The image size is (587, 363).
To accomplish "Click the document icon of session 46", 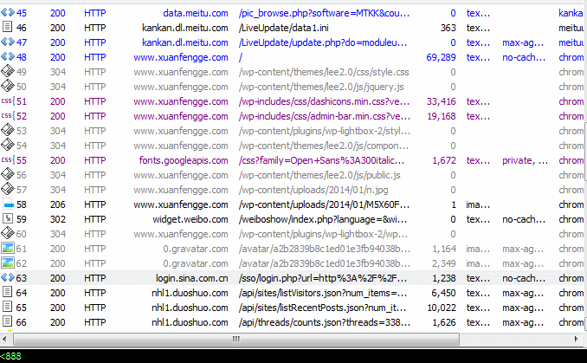I will (x=8, y=28).
